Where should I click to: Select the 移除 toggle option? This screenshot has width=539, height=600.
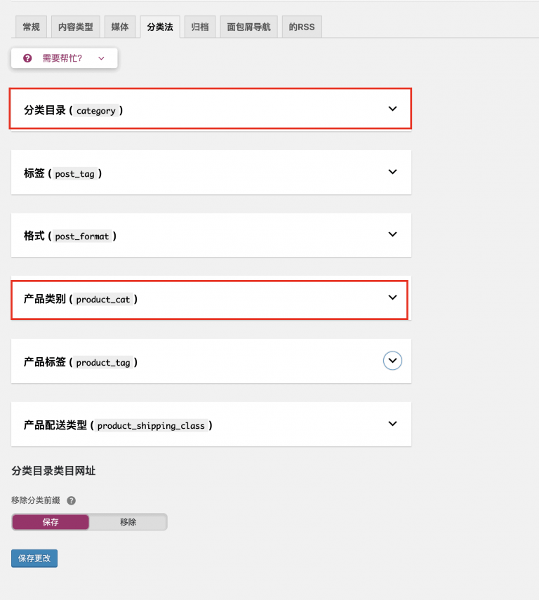pos(128,522)
